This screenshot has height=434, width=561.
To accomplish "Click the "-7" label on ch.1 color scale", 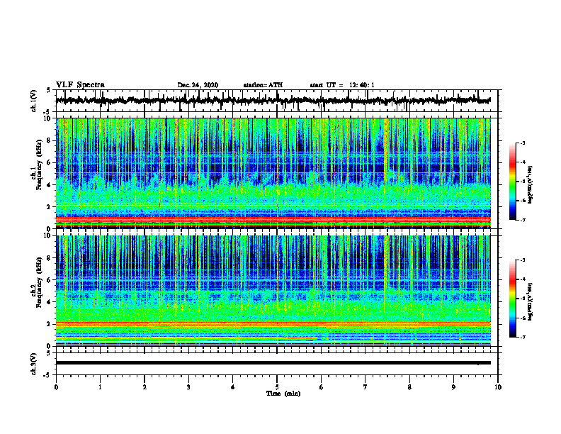I will click(523, 220).
